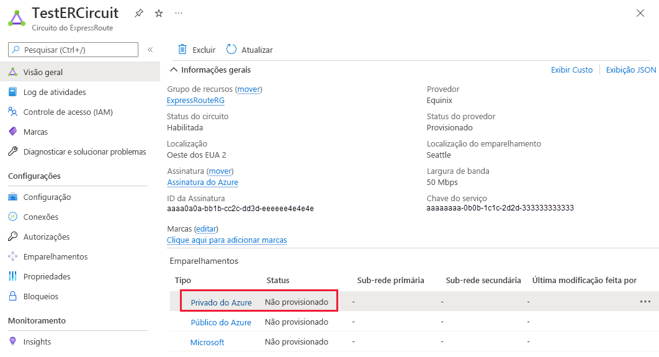Open Exibição JSON view
Viewport: 659px width, 357px height.
pyautogui.click(x=630, y=70)
